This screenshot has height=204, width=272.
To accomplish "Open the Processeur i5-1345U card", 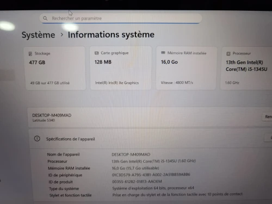I will pos(246,69).
